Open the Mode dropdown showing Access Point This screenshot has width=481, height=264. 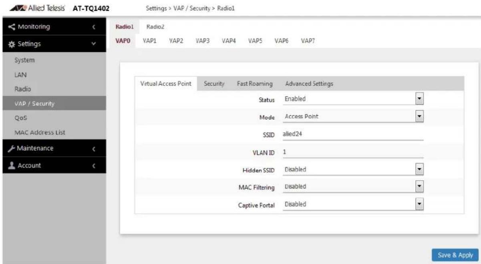coord(353,116)
